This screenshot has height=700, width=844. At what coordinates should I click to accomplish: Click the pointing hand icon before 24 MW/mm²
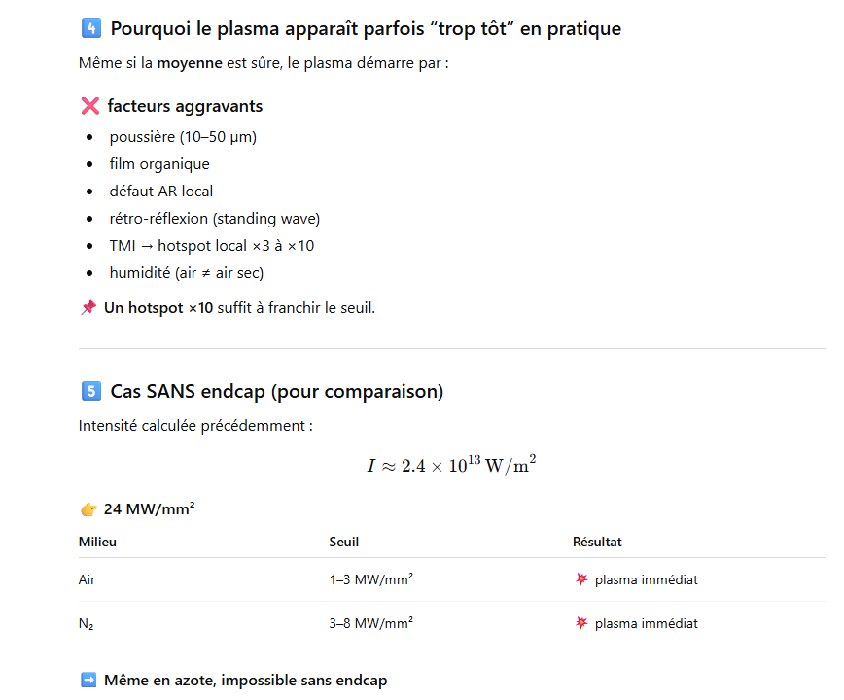88,508
